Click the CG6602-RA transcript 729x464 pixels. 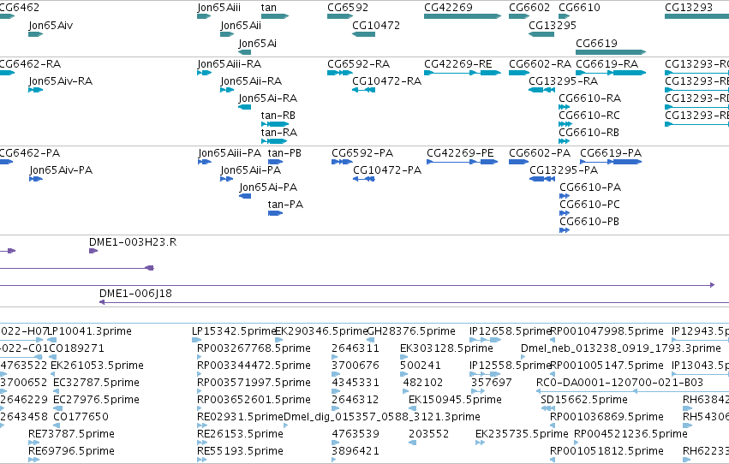tap(519, 73)
